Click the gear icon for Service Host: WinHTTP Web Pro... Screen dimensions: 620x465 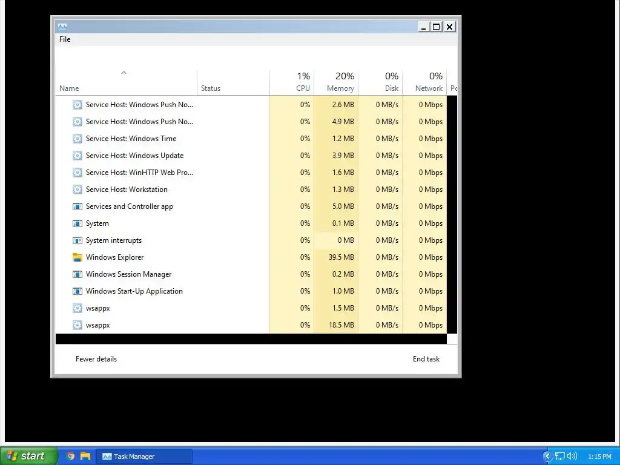(77, 173)
